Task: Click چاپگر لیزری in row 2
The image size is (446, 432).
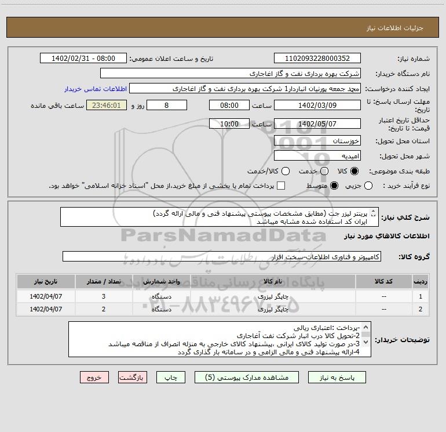Action: click(273, 309)
